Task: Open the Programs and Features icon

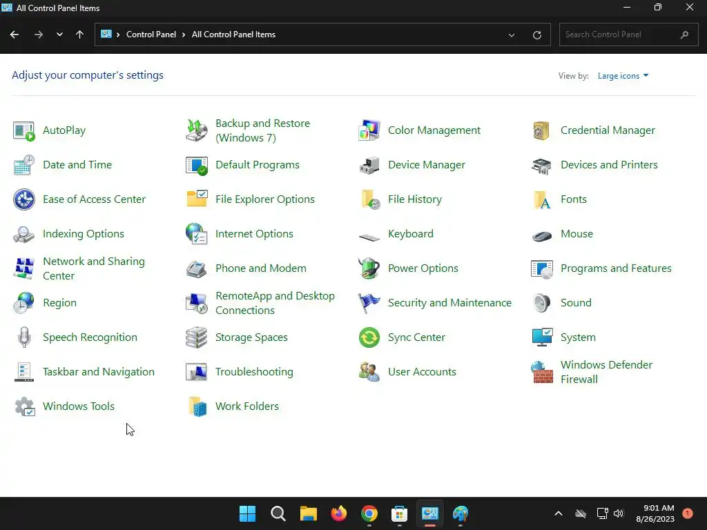Action: (x=541, y=268)
